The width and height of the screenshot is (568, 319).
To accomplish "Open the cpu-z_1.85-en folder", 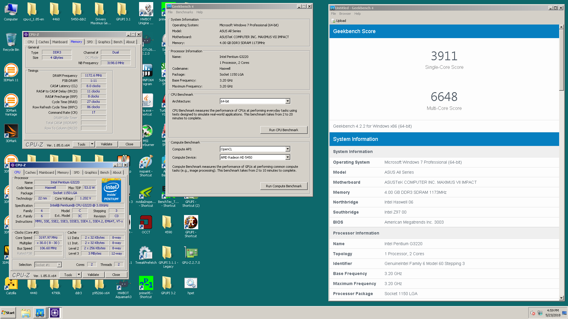I will (x=33, y=12).
